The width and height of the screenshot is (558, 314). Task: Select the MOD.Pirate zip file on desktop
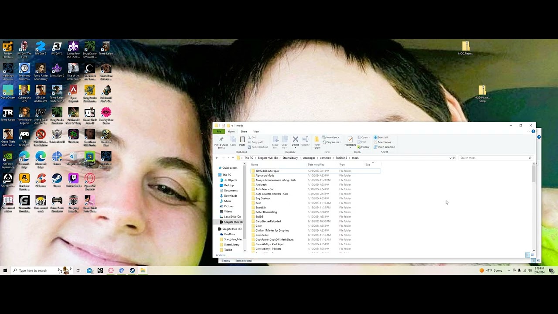[x=466, y=48]
